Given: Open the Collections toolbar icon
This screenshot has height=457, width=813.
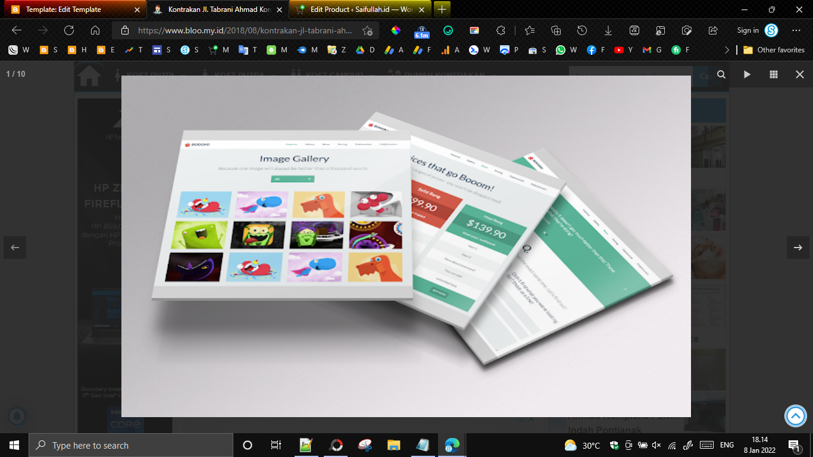Looking at the screenshot, I should [556, 30].
